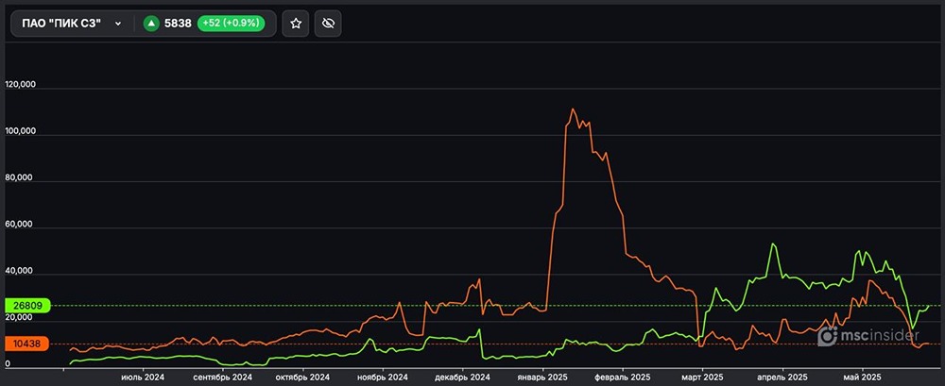Click the 60,000 axis label
Viewport: 945px width, 386px height.
coord(21,224)
